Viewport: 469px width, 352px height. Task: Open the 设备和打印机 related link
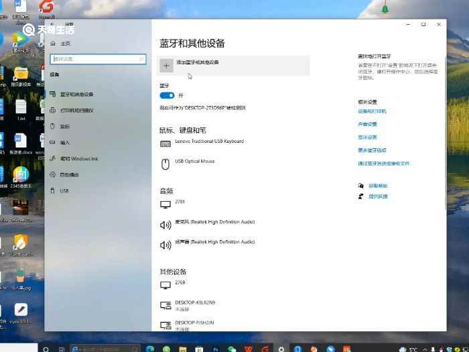click(372, 111)
